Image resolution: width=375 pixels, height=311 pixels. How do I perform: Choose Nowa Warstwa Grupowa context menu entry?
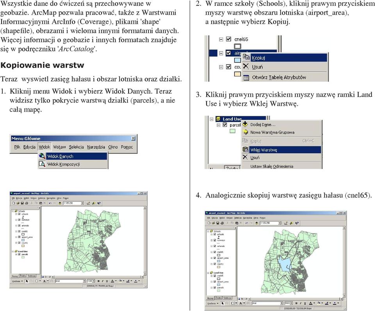(282, 132)
